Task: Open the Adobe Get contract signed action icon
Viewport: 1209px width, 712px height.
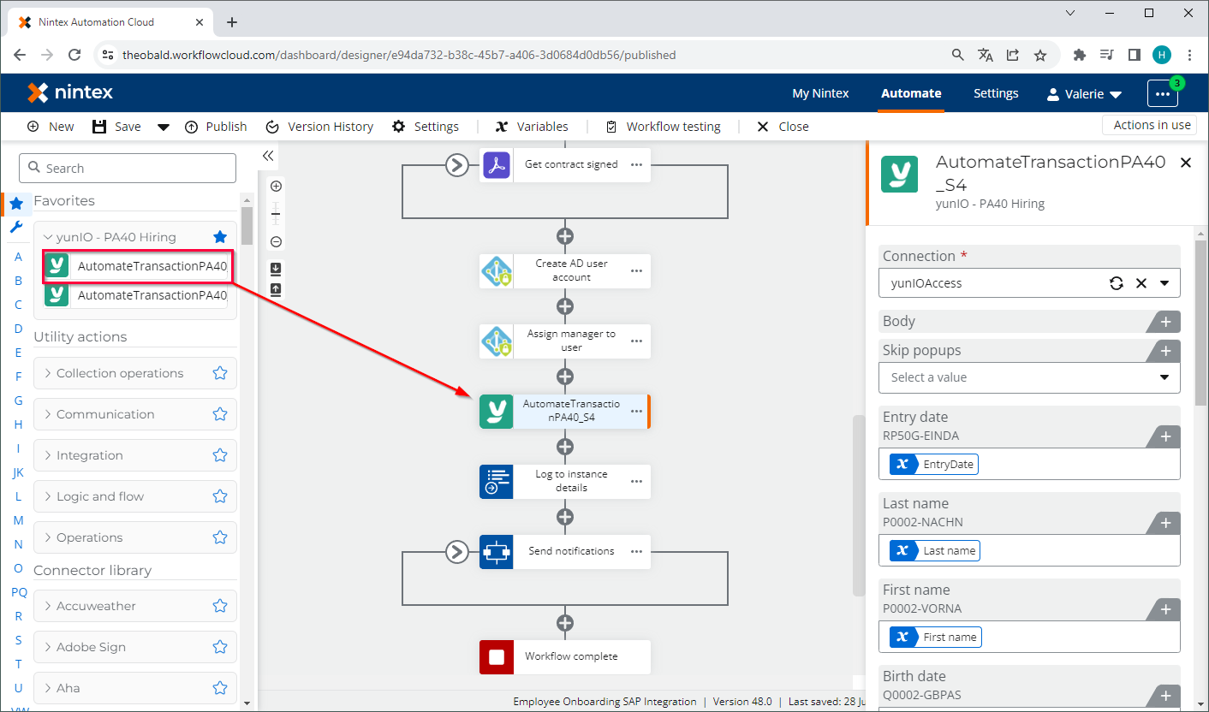Action: click(496, 164)
